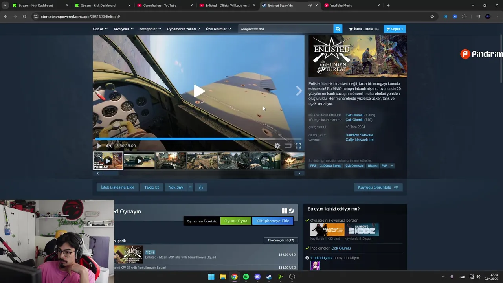Click Tümüne göz at (17) button
The image size is (503, 283).
[281, 240]
